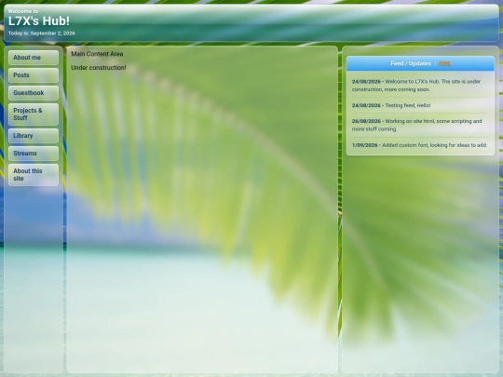Click the L7X's Hub! site title
This screenshot has width=503, height=377.
(39, 21)
